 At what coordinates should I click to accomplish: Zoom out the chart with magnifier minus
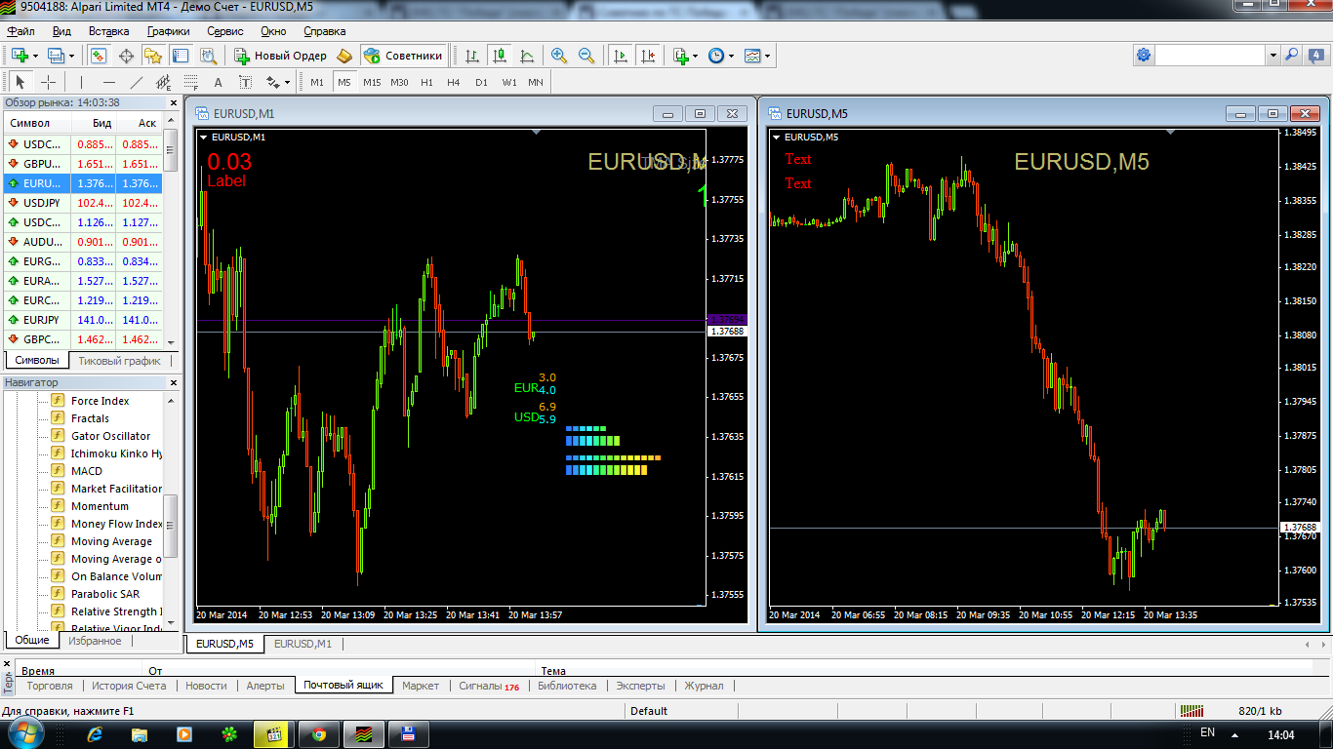tap(586, 56)
